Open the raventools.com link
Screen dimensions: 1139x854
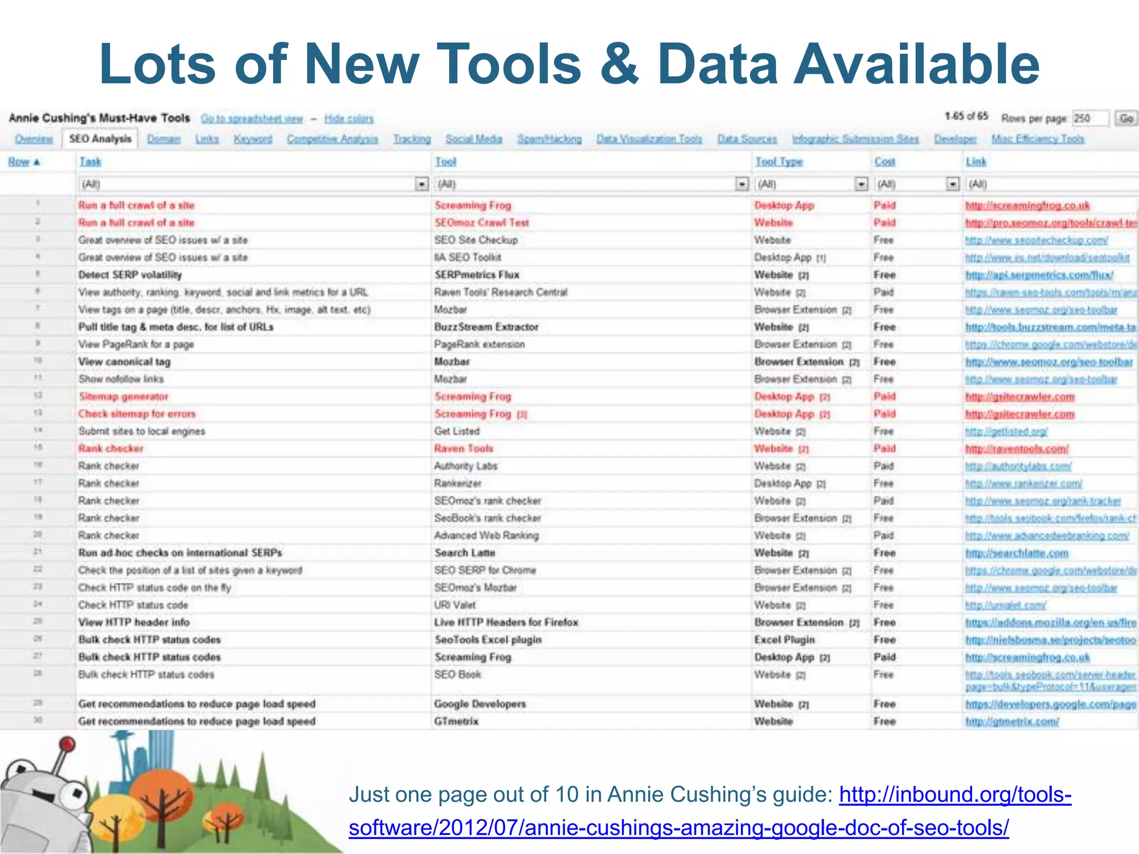click(x=1017, y=449)
